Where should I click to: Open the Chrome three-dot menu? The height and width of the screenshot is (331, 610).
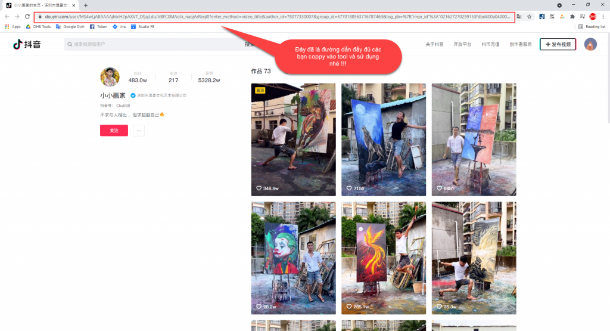tap(603, 16)
